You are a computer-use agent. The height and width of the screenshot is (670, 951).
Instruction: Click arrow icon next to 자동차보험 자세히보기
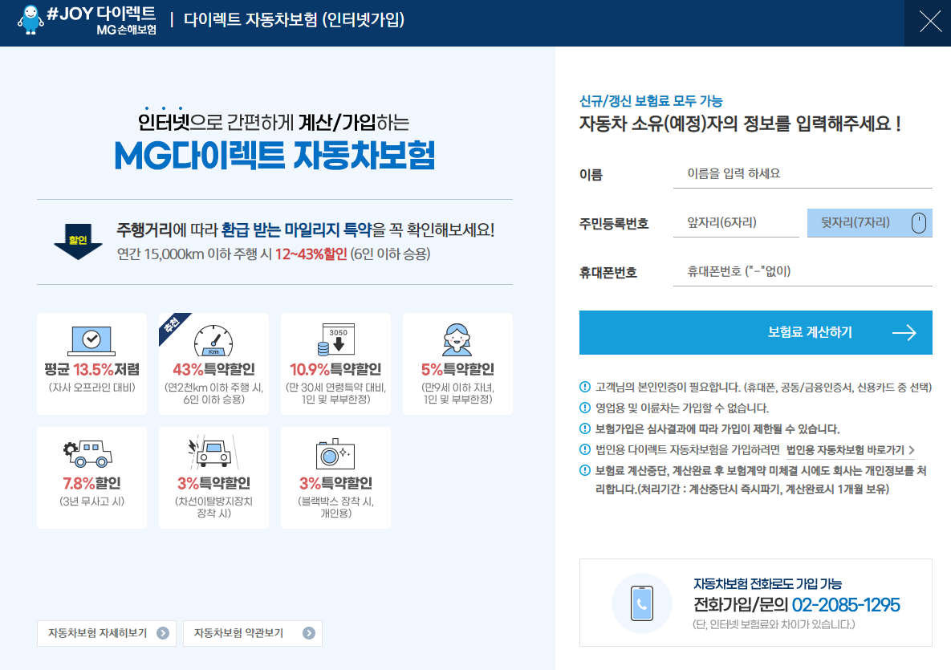click(x=163, y=633)
